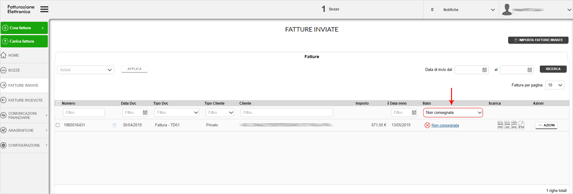Viewport: 573px width, 194px height.
Task: Click the upload arrow icon beside 19B0016431
Action: [114, 125]
